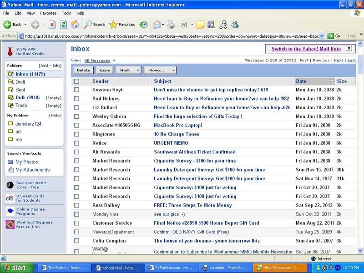
Task: Check the Celia Compton message checkbox
Action: (x=76, y=241)
